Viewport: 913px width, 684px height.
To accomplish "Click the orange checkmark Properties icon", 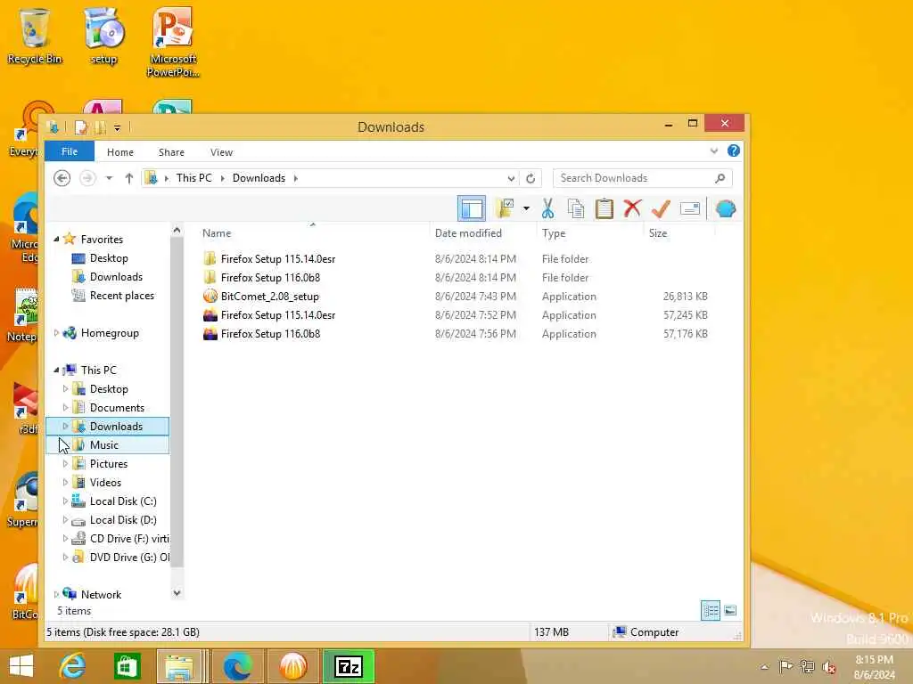I will (x=661, y=208).
